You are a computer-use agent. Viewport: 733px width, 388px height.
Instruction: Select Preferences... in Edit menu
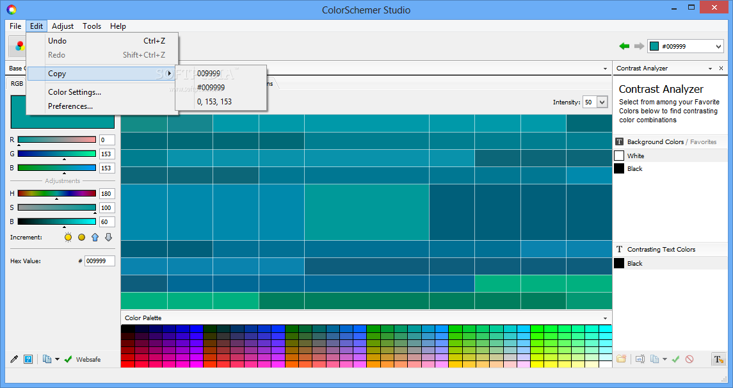point(103,106)
